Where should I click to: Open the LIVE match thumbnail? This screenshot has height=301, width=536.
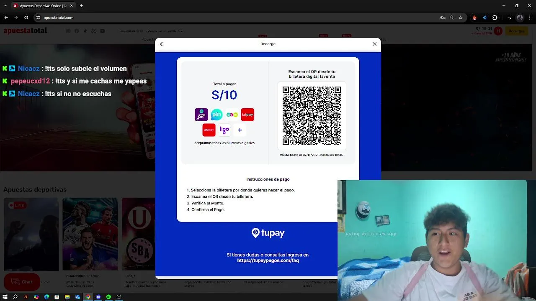click(x=31, y=235)
